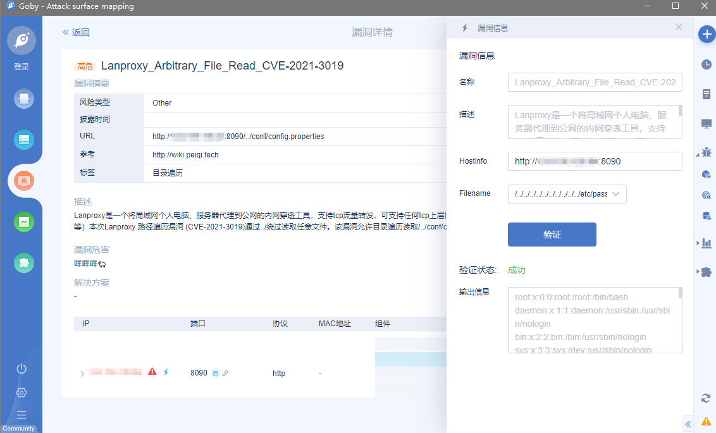Click the link icon next to port 8090
This screenshot has height=433, width=716.
tap(225, 373)
